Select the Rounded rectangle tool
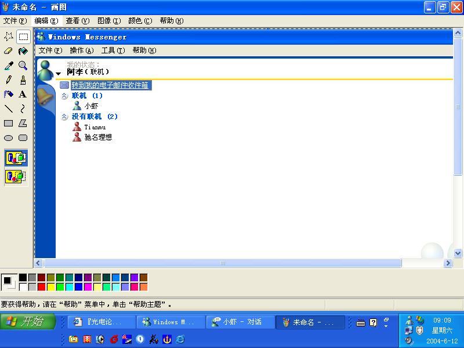 23,137
